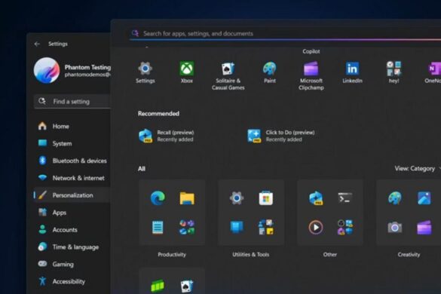Open Accessibility settings page
Screen dimensions: 441x294
(72, 281)
